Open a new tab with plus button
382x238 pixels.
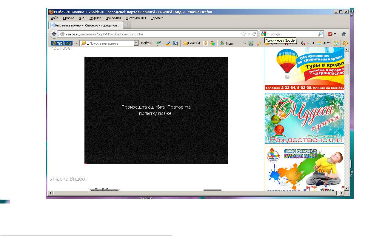click(127, 25)
